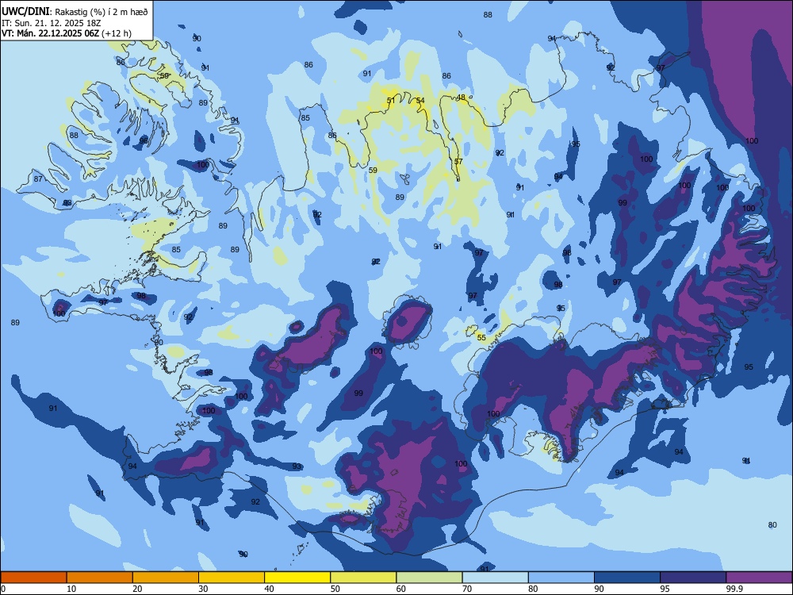Click the medium blue 90–95 legend swatch
Image resolution: width=793 pixels, height=595 pixels.
pos(627,578)
